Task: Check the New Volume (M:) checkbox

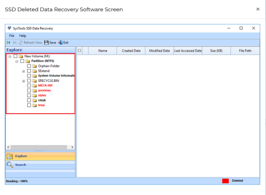Action: pos(15,56)
